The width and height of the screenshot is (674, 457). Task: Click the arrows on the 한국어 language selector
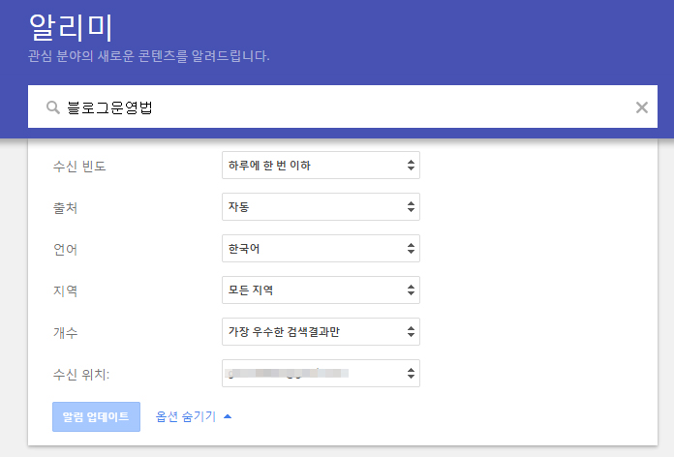(411, 249)
